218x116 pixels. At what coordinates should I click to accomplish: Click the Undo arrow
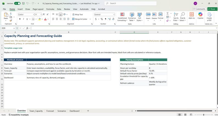point(27,4)
